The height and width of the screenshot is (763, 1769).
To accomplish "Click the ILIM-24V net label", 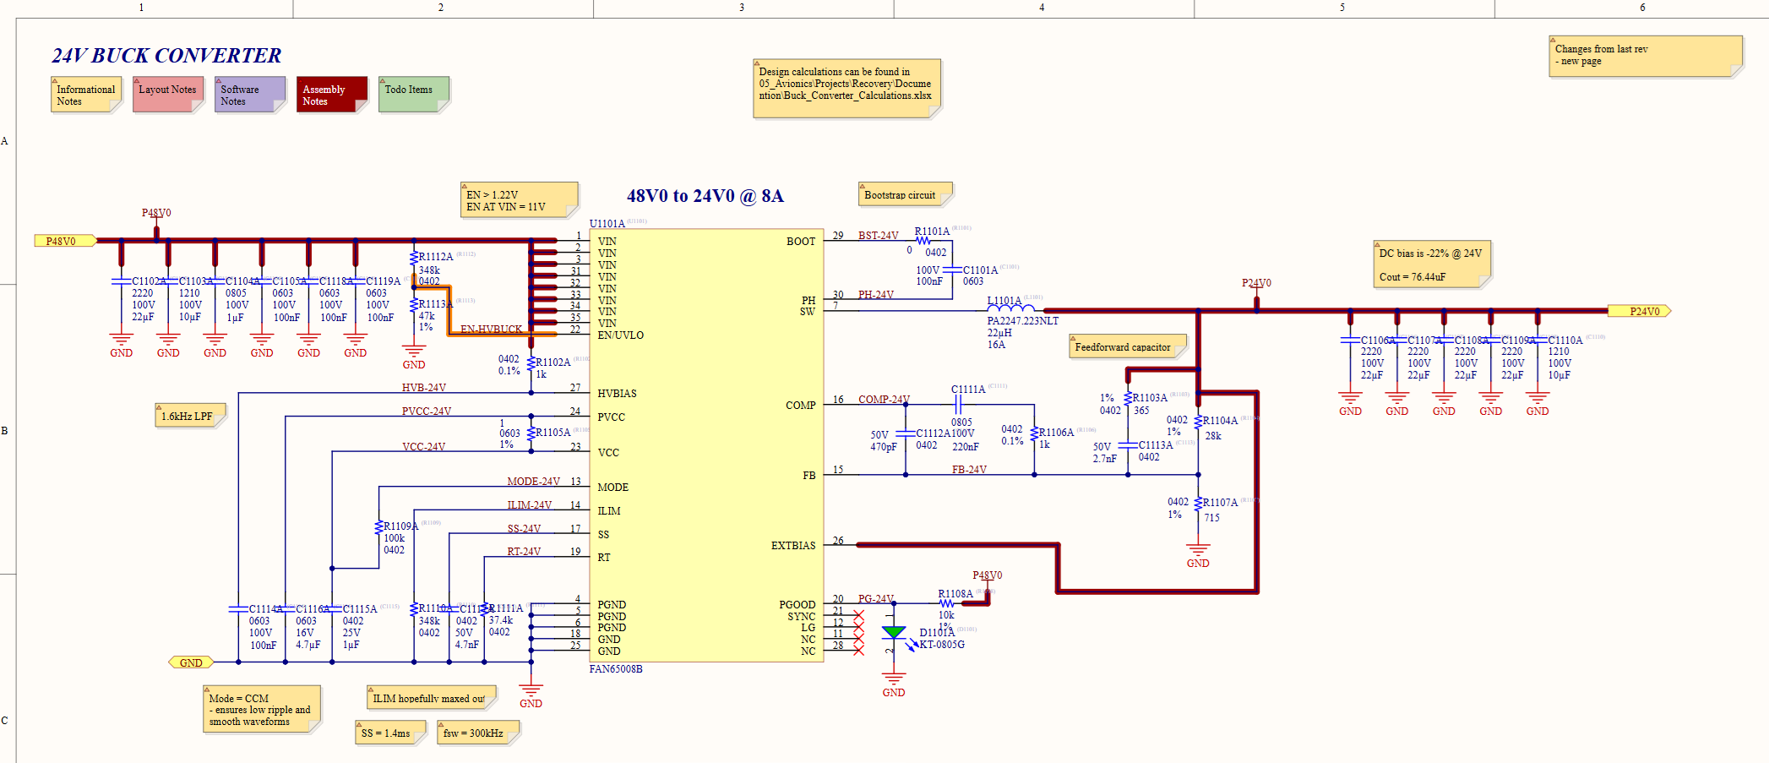I will pyautogui.click(x=529, y=505).
